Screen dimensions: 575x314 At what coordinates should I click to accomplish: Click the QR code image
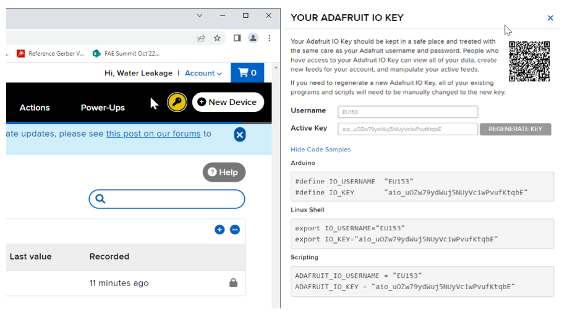529,61
